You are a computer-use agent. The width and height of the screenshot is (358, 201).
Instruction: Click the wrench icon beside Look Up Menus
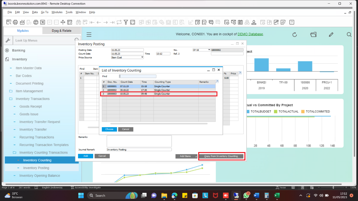point(8,40)
